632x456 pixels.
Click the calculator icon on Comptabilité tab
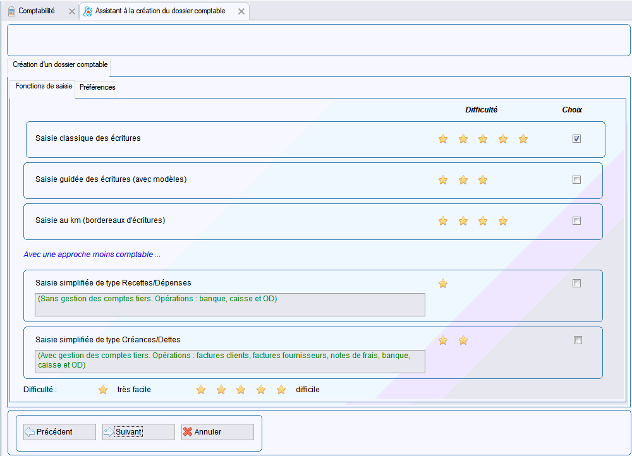pyautogui.click(x=11, y=11)
